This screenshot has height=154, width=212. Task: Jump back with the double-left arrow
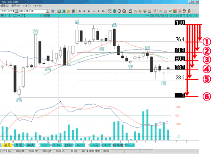coord(89,11)
